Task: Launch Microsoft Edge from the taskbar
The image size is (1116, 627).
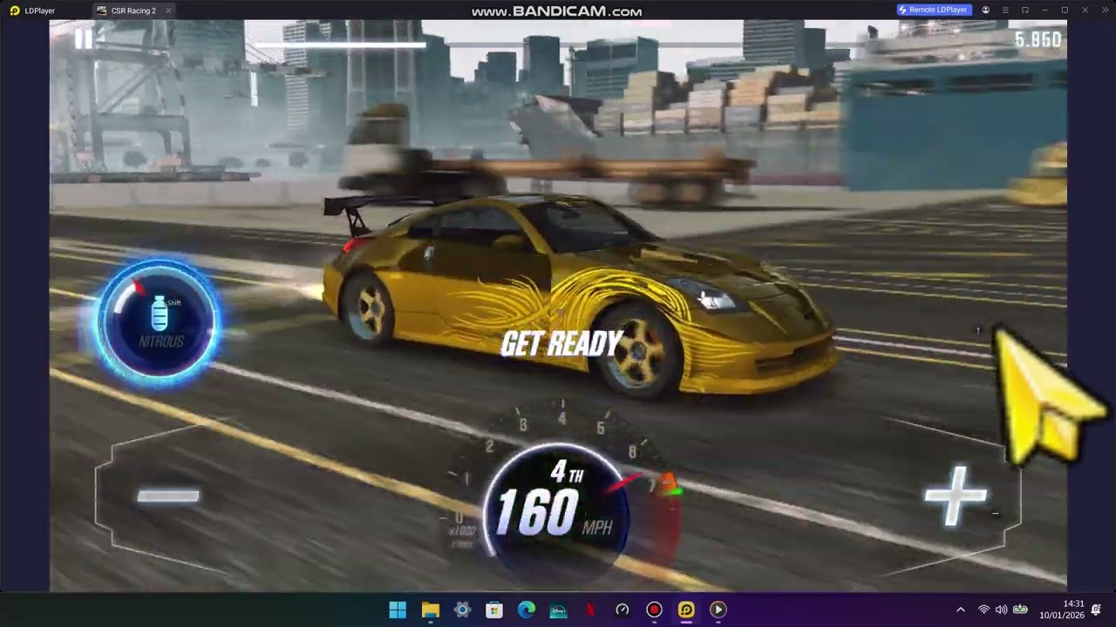Action: click(527, 610)
